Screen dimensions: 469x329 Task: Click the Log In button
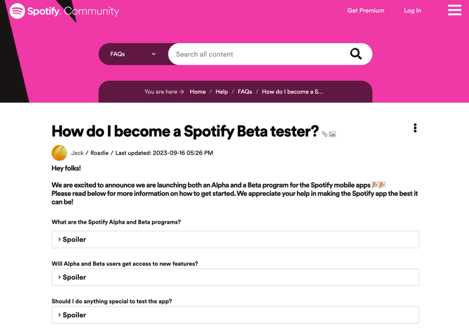[x=412, y=10]
